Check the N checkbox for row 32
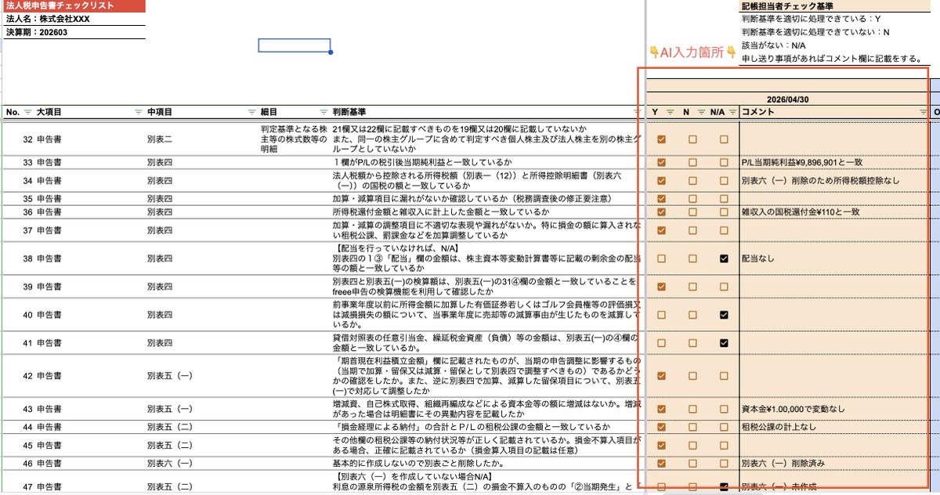 pos(692,139)
